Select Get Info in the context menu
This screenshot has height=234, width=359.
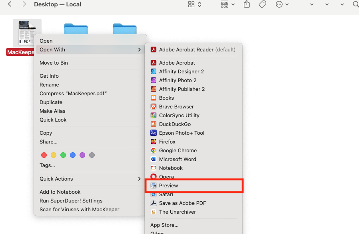pyautogui.click(x=49, y=76)
